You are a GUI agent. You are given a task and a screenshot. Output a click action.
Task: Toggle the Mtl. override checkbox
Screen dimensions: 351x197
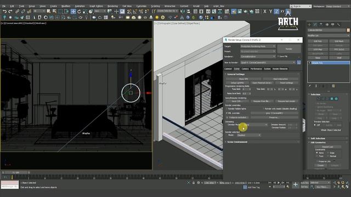[227, 113]
